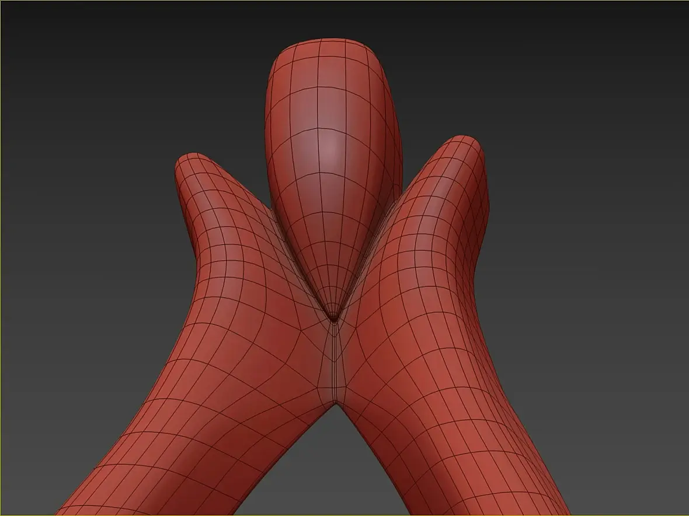Pick the vertical seam edge between the legs
The width and height of the screenshot is (689, 516).
click(333, 362)
